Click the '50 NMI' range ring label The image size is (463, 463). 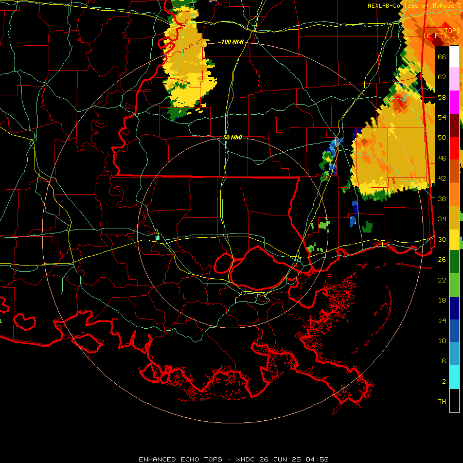tap(233, 137)
